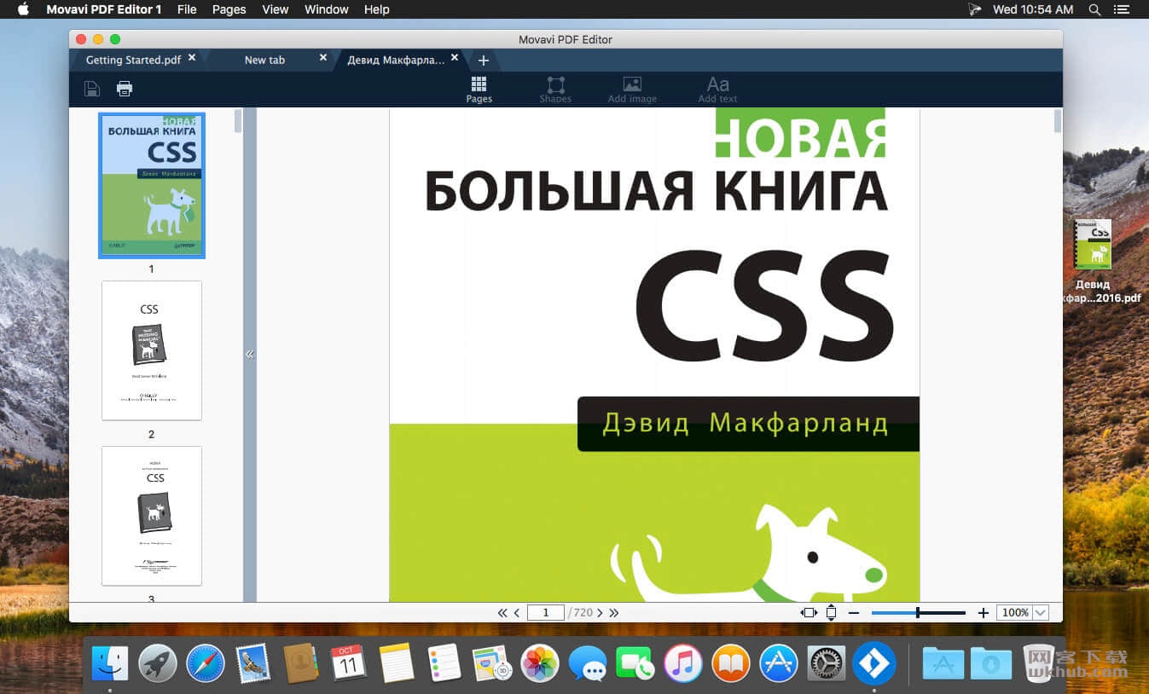Open iBooks from the Dock
Image resolution: width=1149 pixels, height=694 pixels.
coord(730,663)
